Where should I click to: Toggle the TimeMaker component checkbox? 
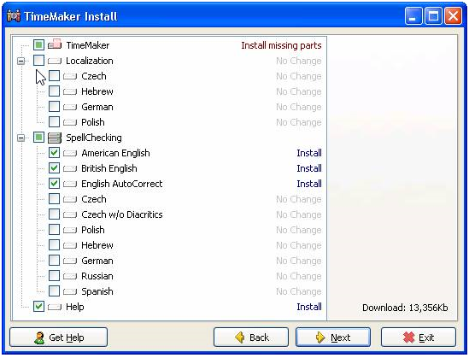pos(38,45)
